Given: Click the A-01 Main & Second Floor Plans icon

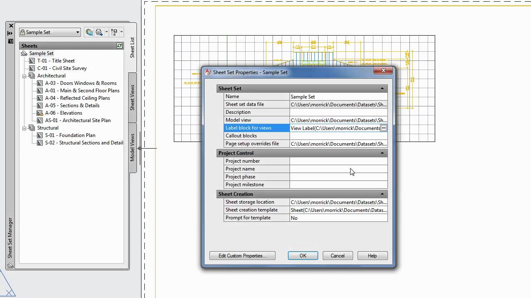Looking at the screenshot, I should pos(40,91).
